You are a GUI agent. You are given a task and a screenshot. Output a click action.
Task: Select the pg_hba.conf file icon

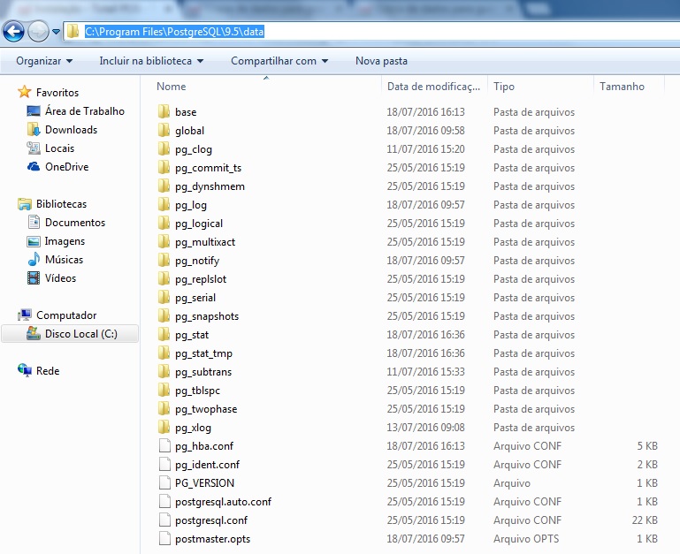coord(164,445)
